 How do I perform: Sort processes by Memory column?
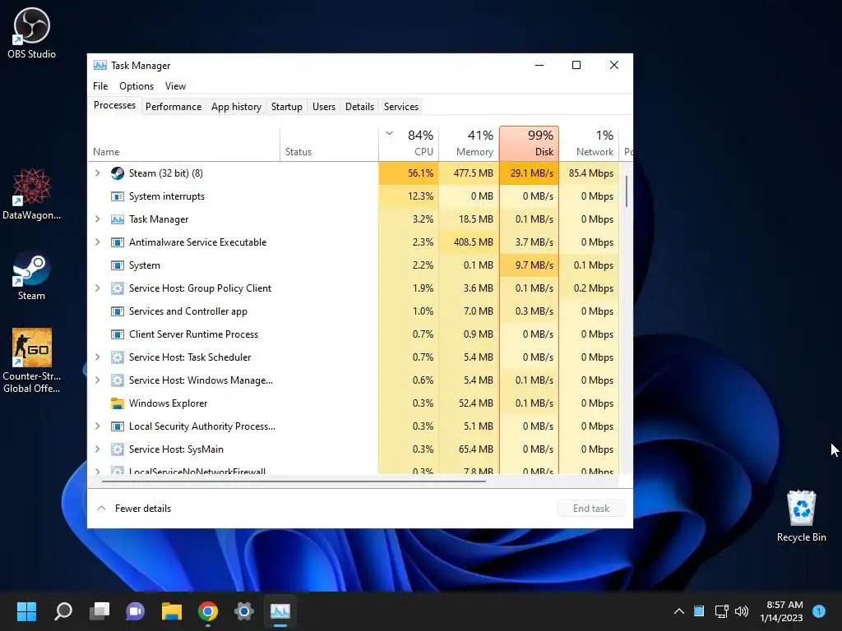click(469, 144)
